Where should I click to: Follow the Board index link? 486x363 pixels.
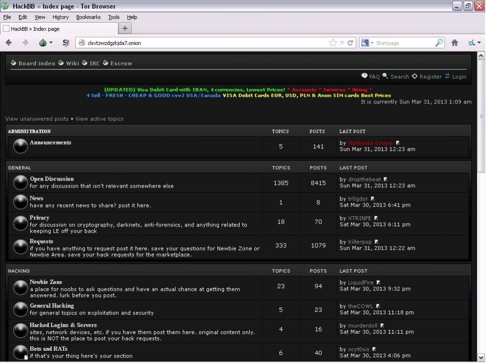coord(37,63)
